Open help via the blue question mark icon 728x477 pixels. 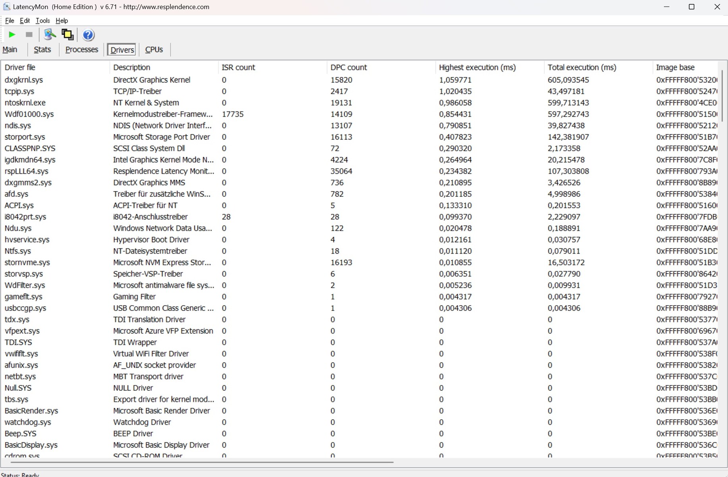point(88,35)
